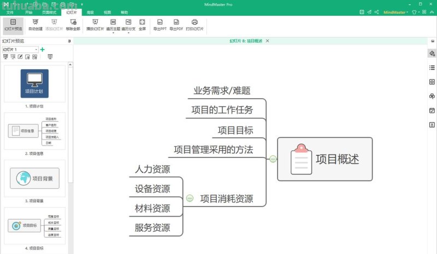
Task: Select the 服务资源 subtopic
Action: point(152,228)
